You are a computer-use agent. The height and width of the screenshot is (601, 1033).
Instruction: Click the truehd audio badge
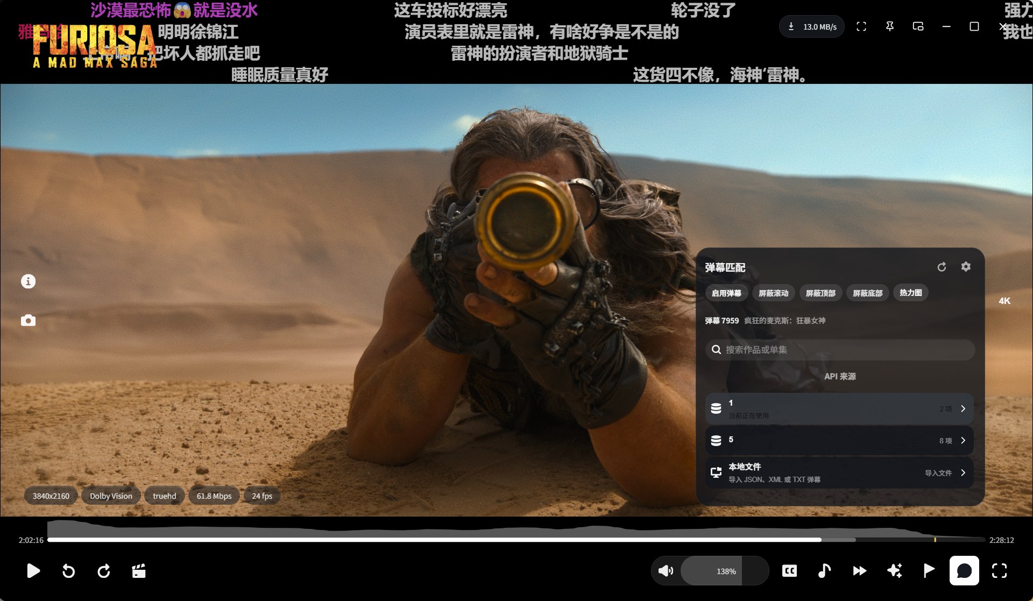[165, 496]
